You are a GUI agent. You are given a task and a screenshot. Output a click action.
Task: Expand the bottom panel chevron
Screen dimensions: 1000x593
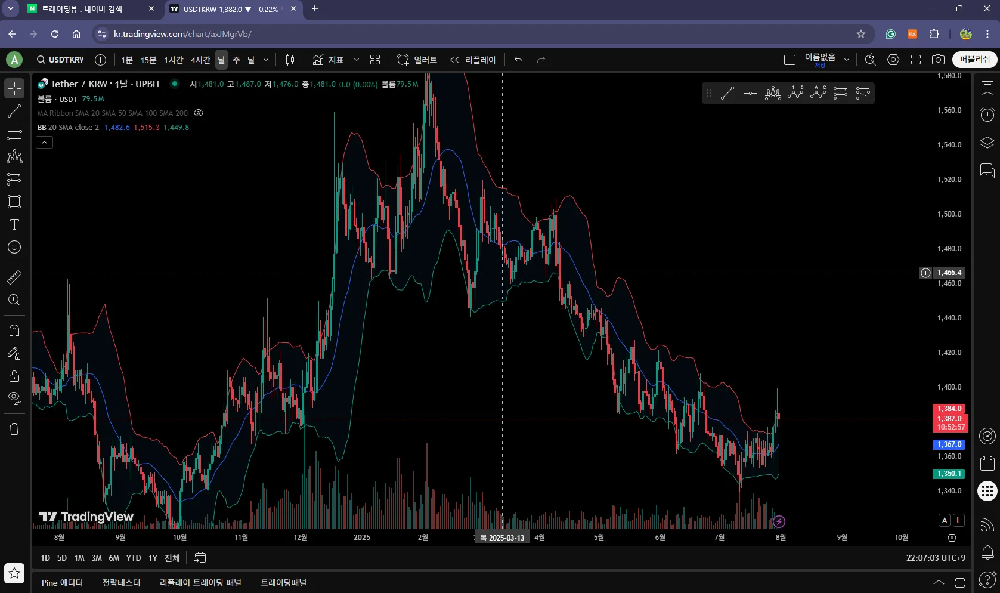click(x=939, y=582)
